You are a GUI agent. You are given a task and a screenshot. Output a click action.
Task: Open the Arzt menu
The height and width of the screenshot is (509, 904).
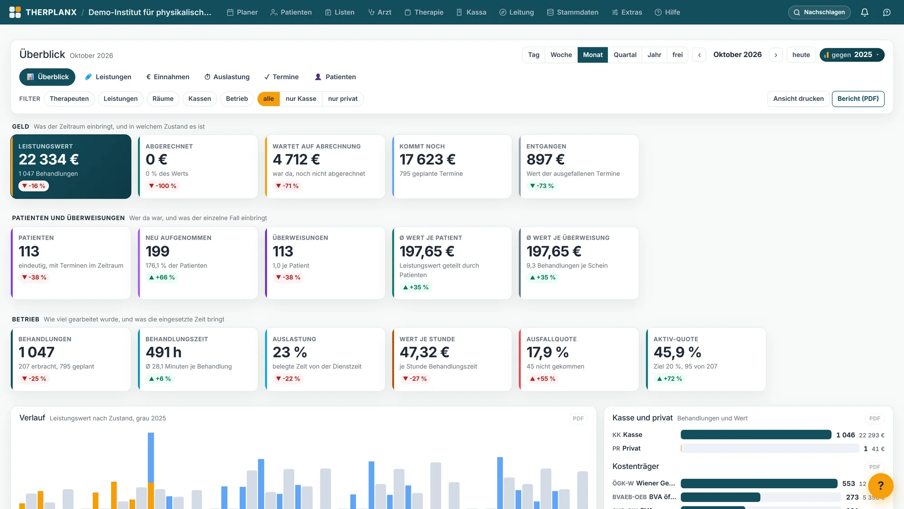380,12
